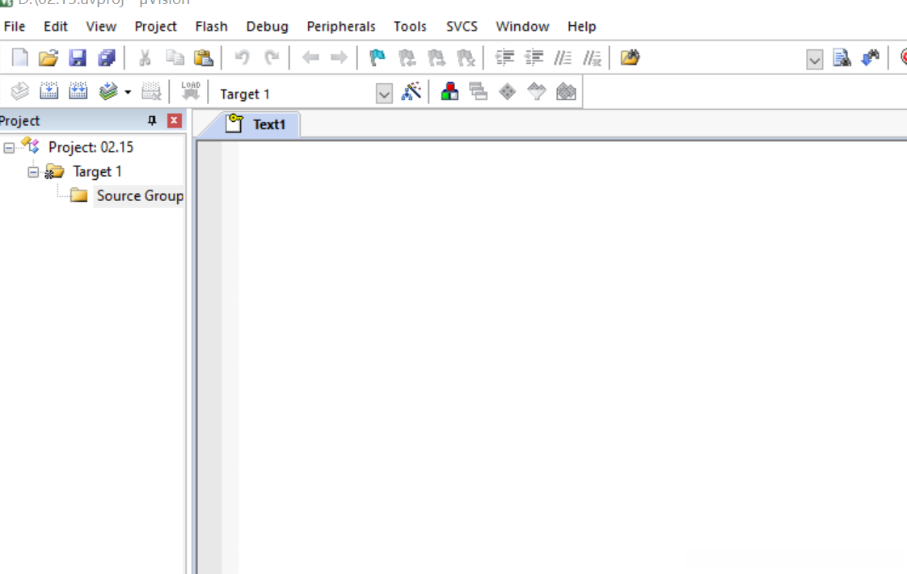Redo the last edit
The height and width of the screenshot is (574, 907).
coord(272,58)
